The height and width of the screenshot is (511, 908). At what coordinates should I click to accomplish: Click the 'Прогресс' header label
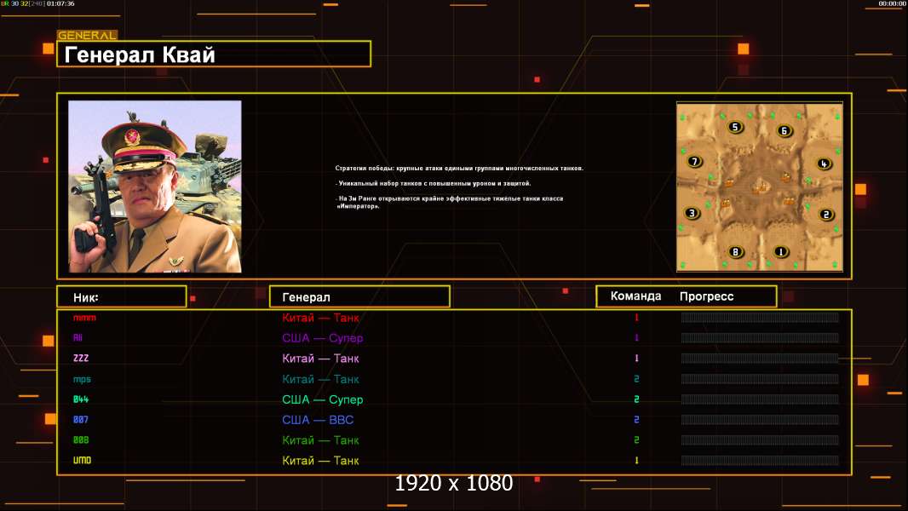tap(706, 296)
